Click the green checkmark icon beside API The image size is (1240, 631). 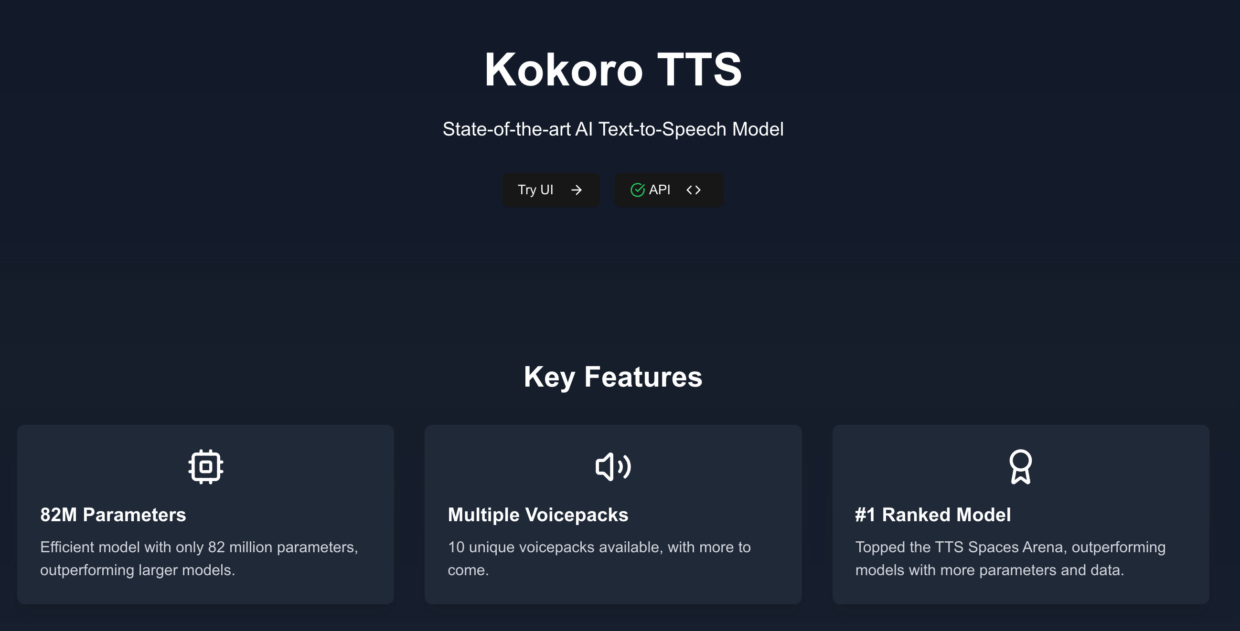[x=637, y=190]
